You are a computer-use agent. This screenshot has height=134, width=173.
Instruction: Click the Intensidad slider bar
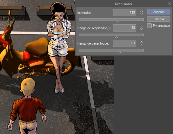tap(111, 20)
